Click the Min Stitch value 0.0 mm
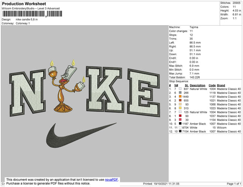Image resolution: width=243 pixels, height=187 pixels. click(194, 70)
